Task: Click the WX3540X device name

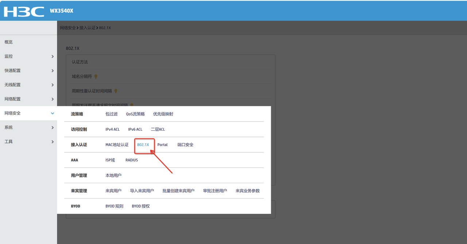Action: (62, 11)
